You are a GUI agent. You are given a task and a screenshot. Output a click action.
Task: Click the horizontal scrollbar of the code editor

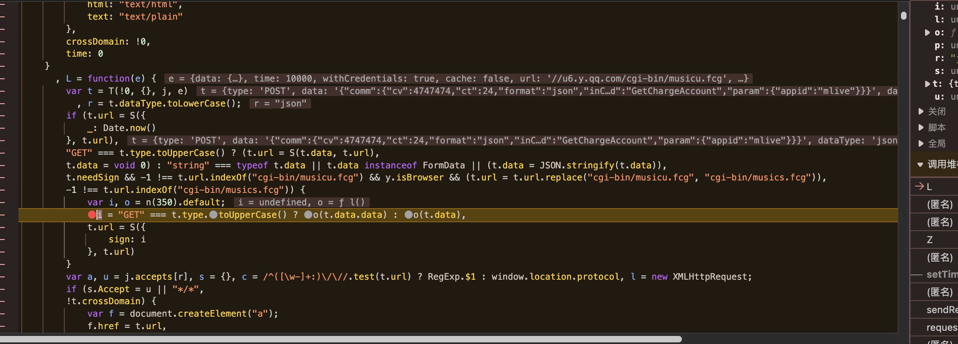[341, 339]
